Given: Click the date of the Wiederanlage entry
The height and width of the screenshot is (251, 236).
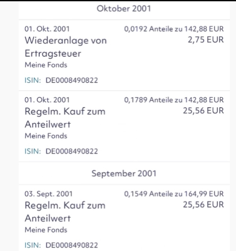Looking at the screenshot, I should click(47, 29).
